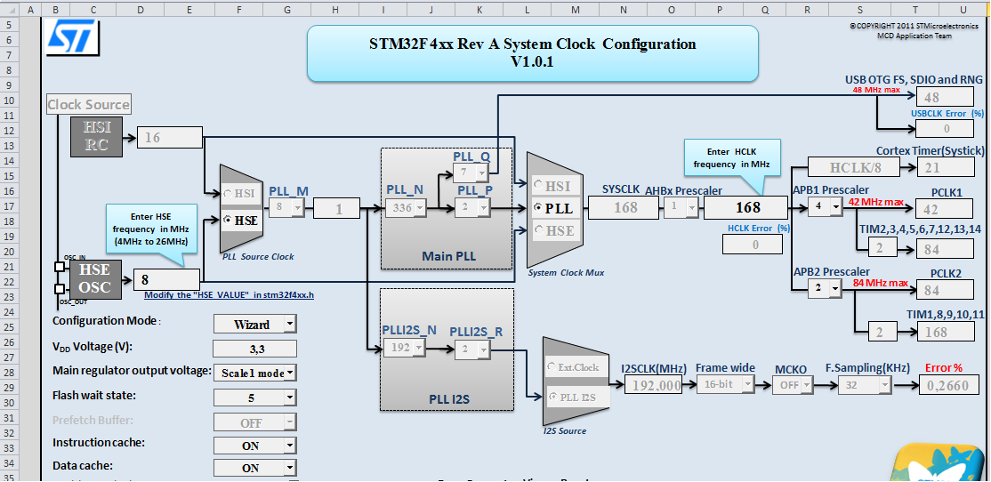Open the PLL_Q dropdown showing 7

pyautogui.click(x=481, y=173)
